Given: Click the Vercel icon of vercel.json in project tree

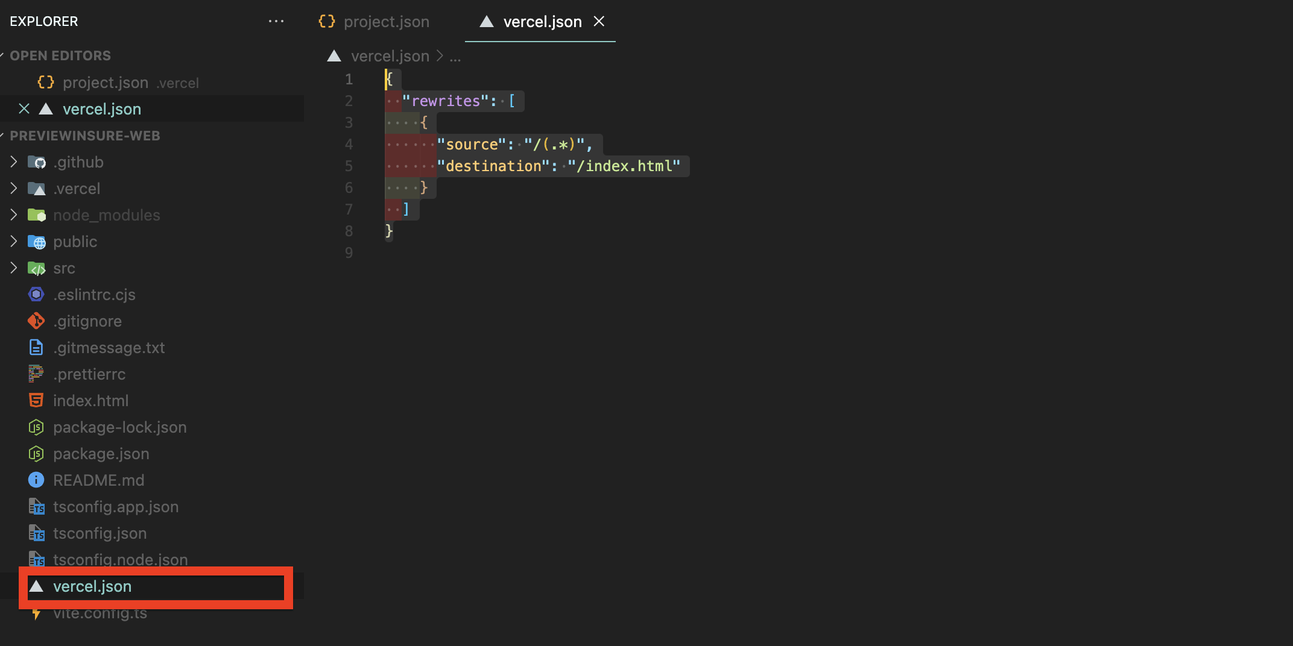Looking at the screenshot, I should pos(36,586).
